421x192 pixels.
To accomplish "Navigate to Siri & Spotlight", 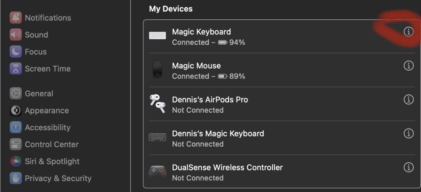I will (52, 161).
